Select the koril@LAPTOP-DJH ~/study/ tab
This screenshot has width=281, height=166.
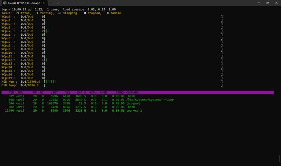coord(24,3)
